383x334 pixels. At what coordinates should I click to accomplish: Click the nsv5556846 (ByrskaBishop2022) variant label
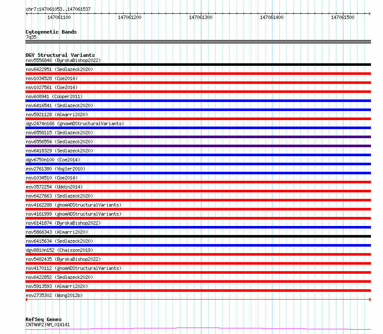tap(63, 60)
